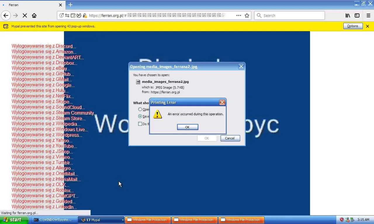This screenshot has height=224, width=374.
Task: Click 'Wylogowywanie się z DeviantART...' line
Action: (x=48, y=57)
